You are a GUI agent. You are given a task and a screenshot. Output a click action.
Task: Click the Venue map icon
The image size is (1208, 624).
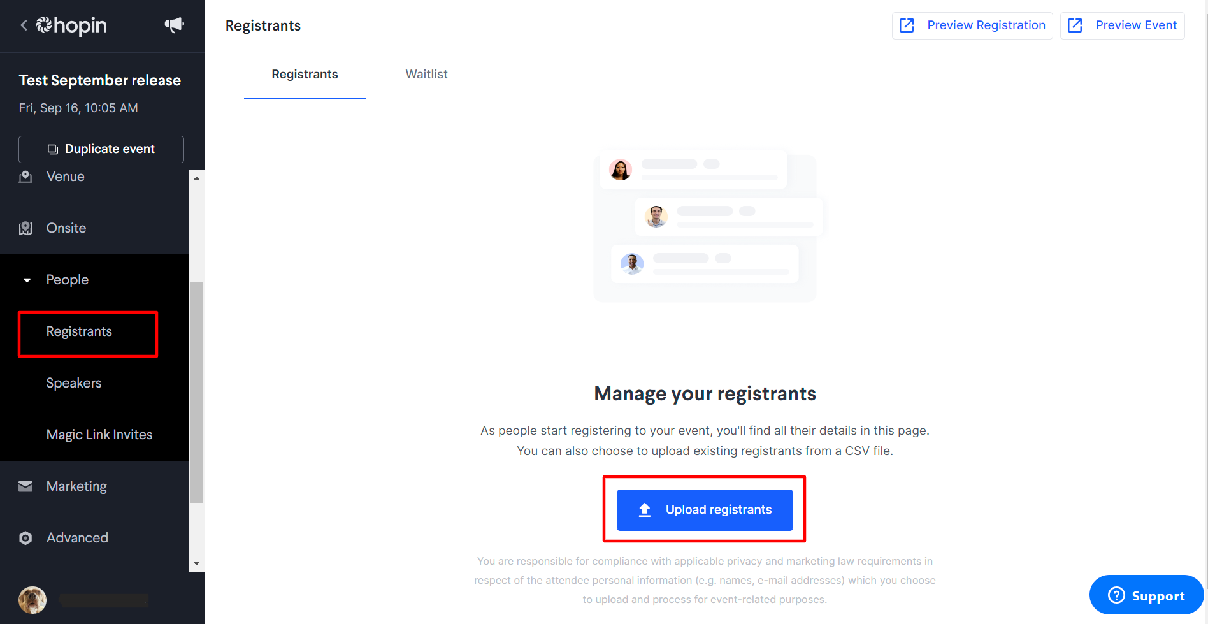click(25, 177)
